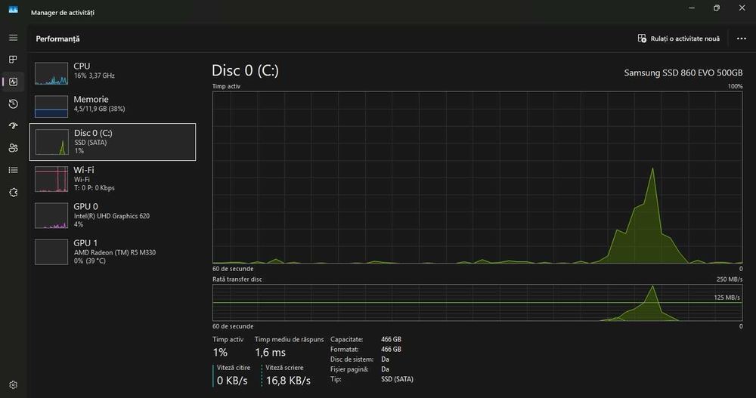Close the Task Manager window

point(742,8)
